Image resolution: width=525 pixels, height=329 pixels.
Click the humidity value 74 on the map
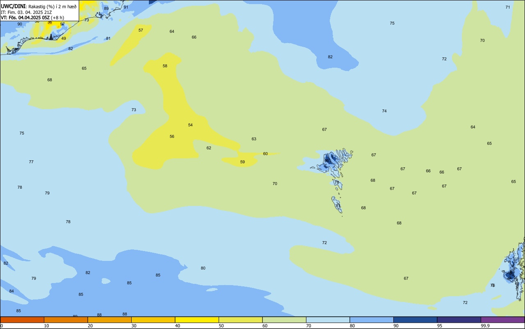384,111
